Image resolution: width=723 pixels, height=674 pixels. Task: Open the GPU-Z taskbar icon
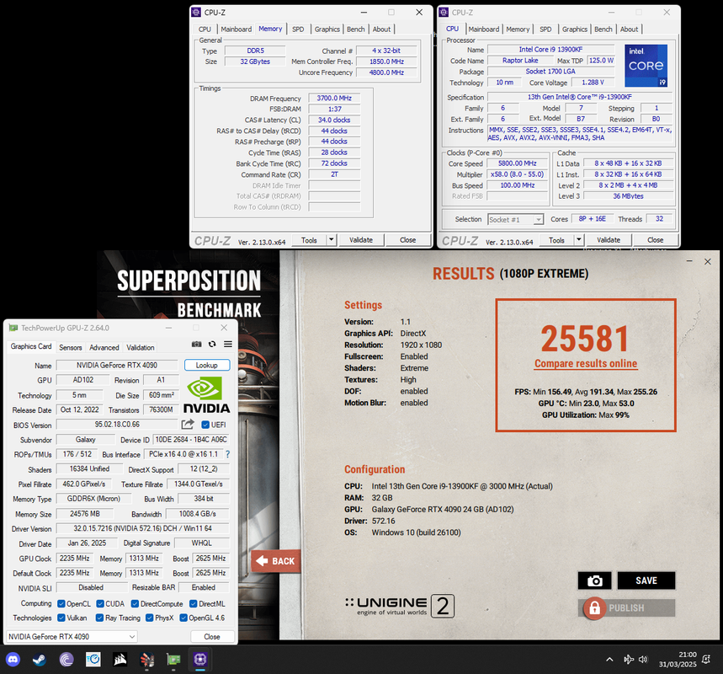(173, 660)
